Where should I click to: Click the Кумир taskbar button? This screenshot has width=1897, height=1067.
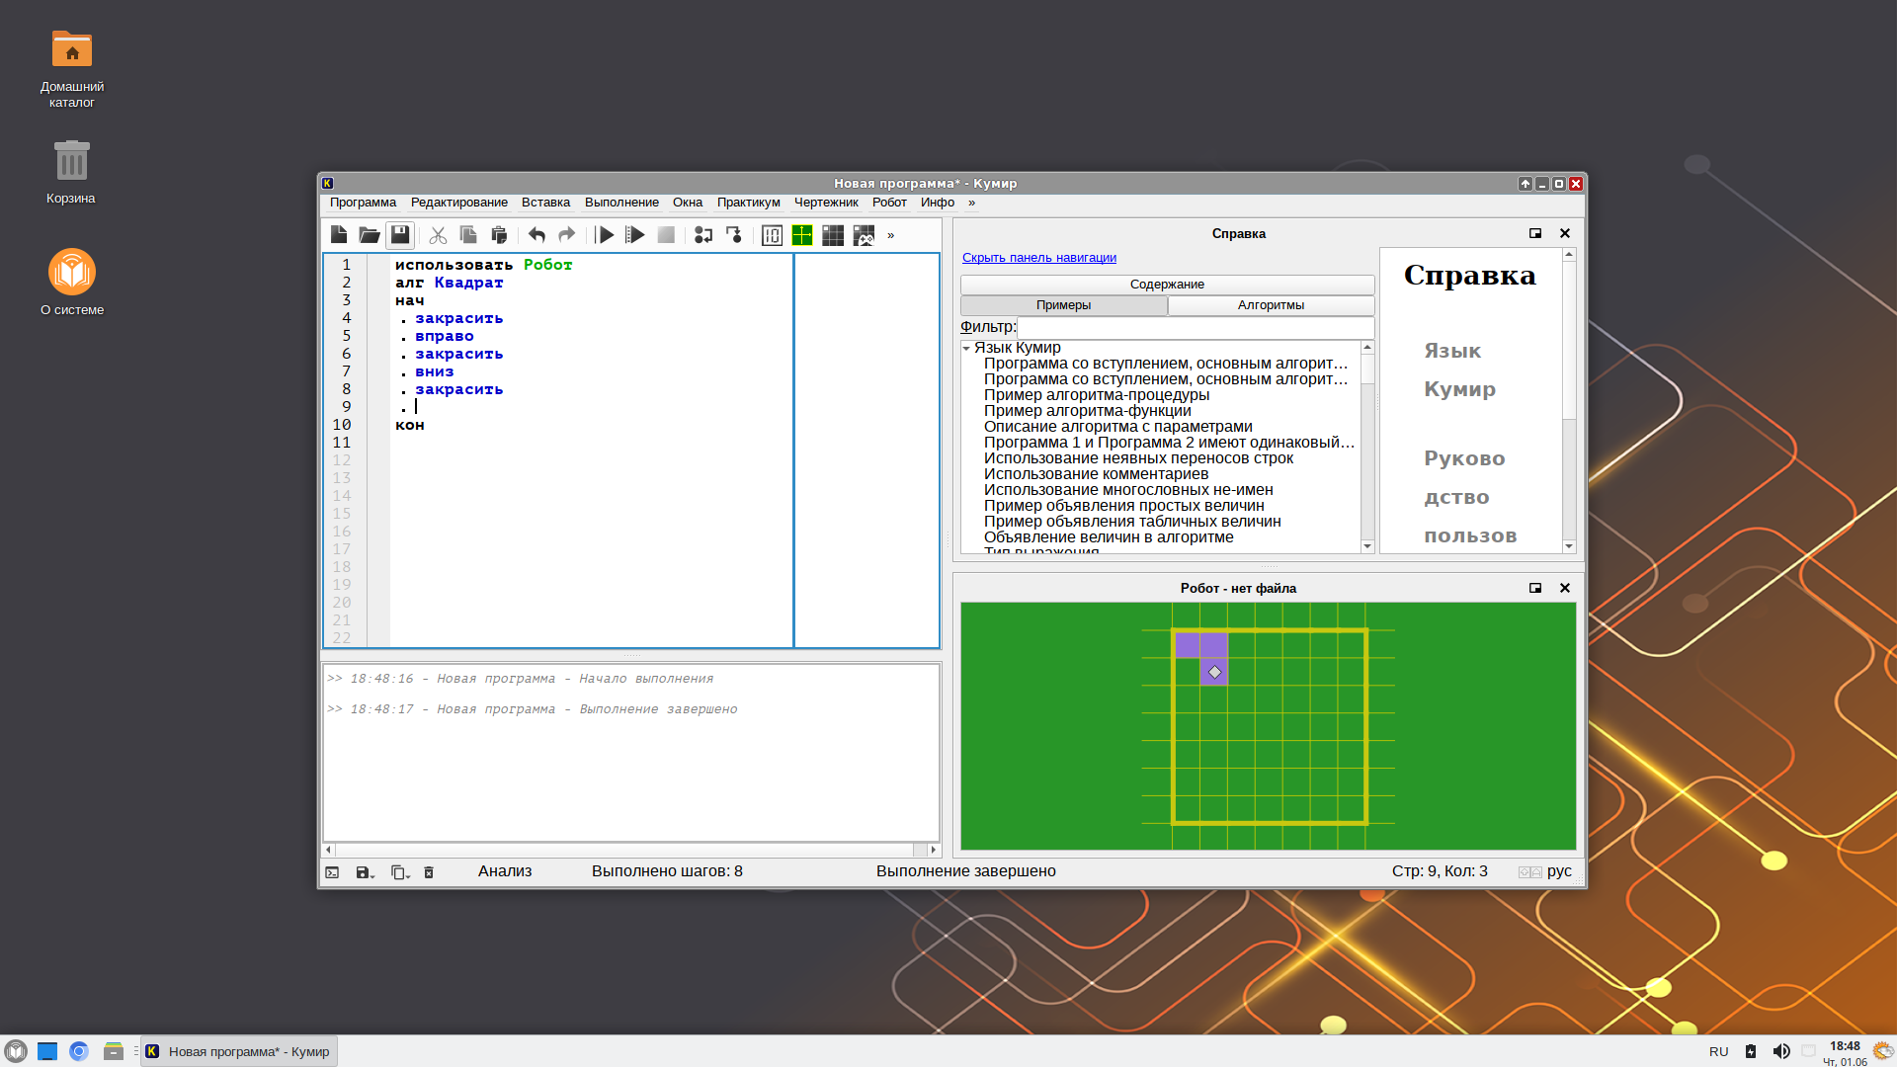pos(239,1051)
